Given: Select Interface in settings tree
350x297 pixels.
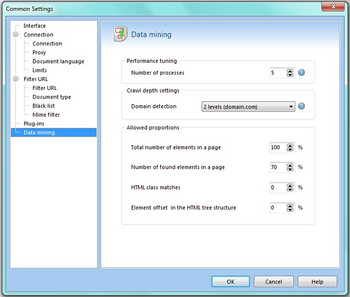Looking at the screenshot, I should [x=34, y=26].
